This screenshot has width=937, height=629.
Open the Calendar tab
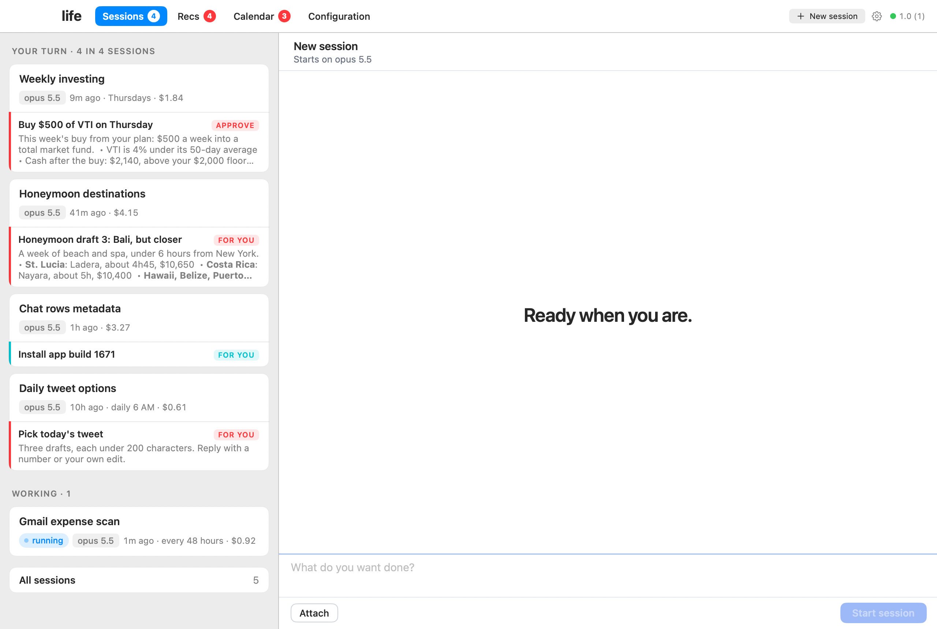262,16
